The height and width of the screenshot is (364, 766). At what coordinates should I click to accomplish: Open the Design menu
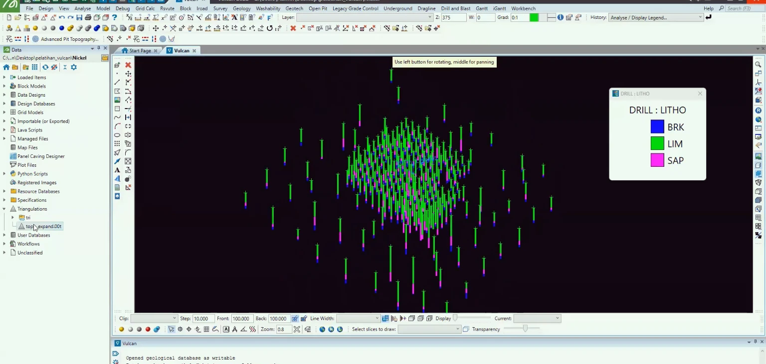pyautogui.click(x=46, y=8)
